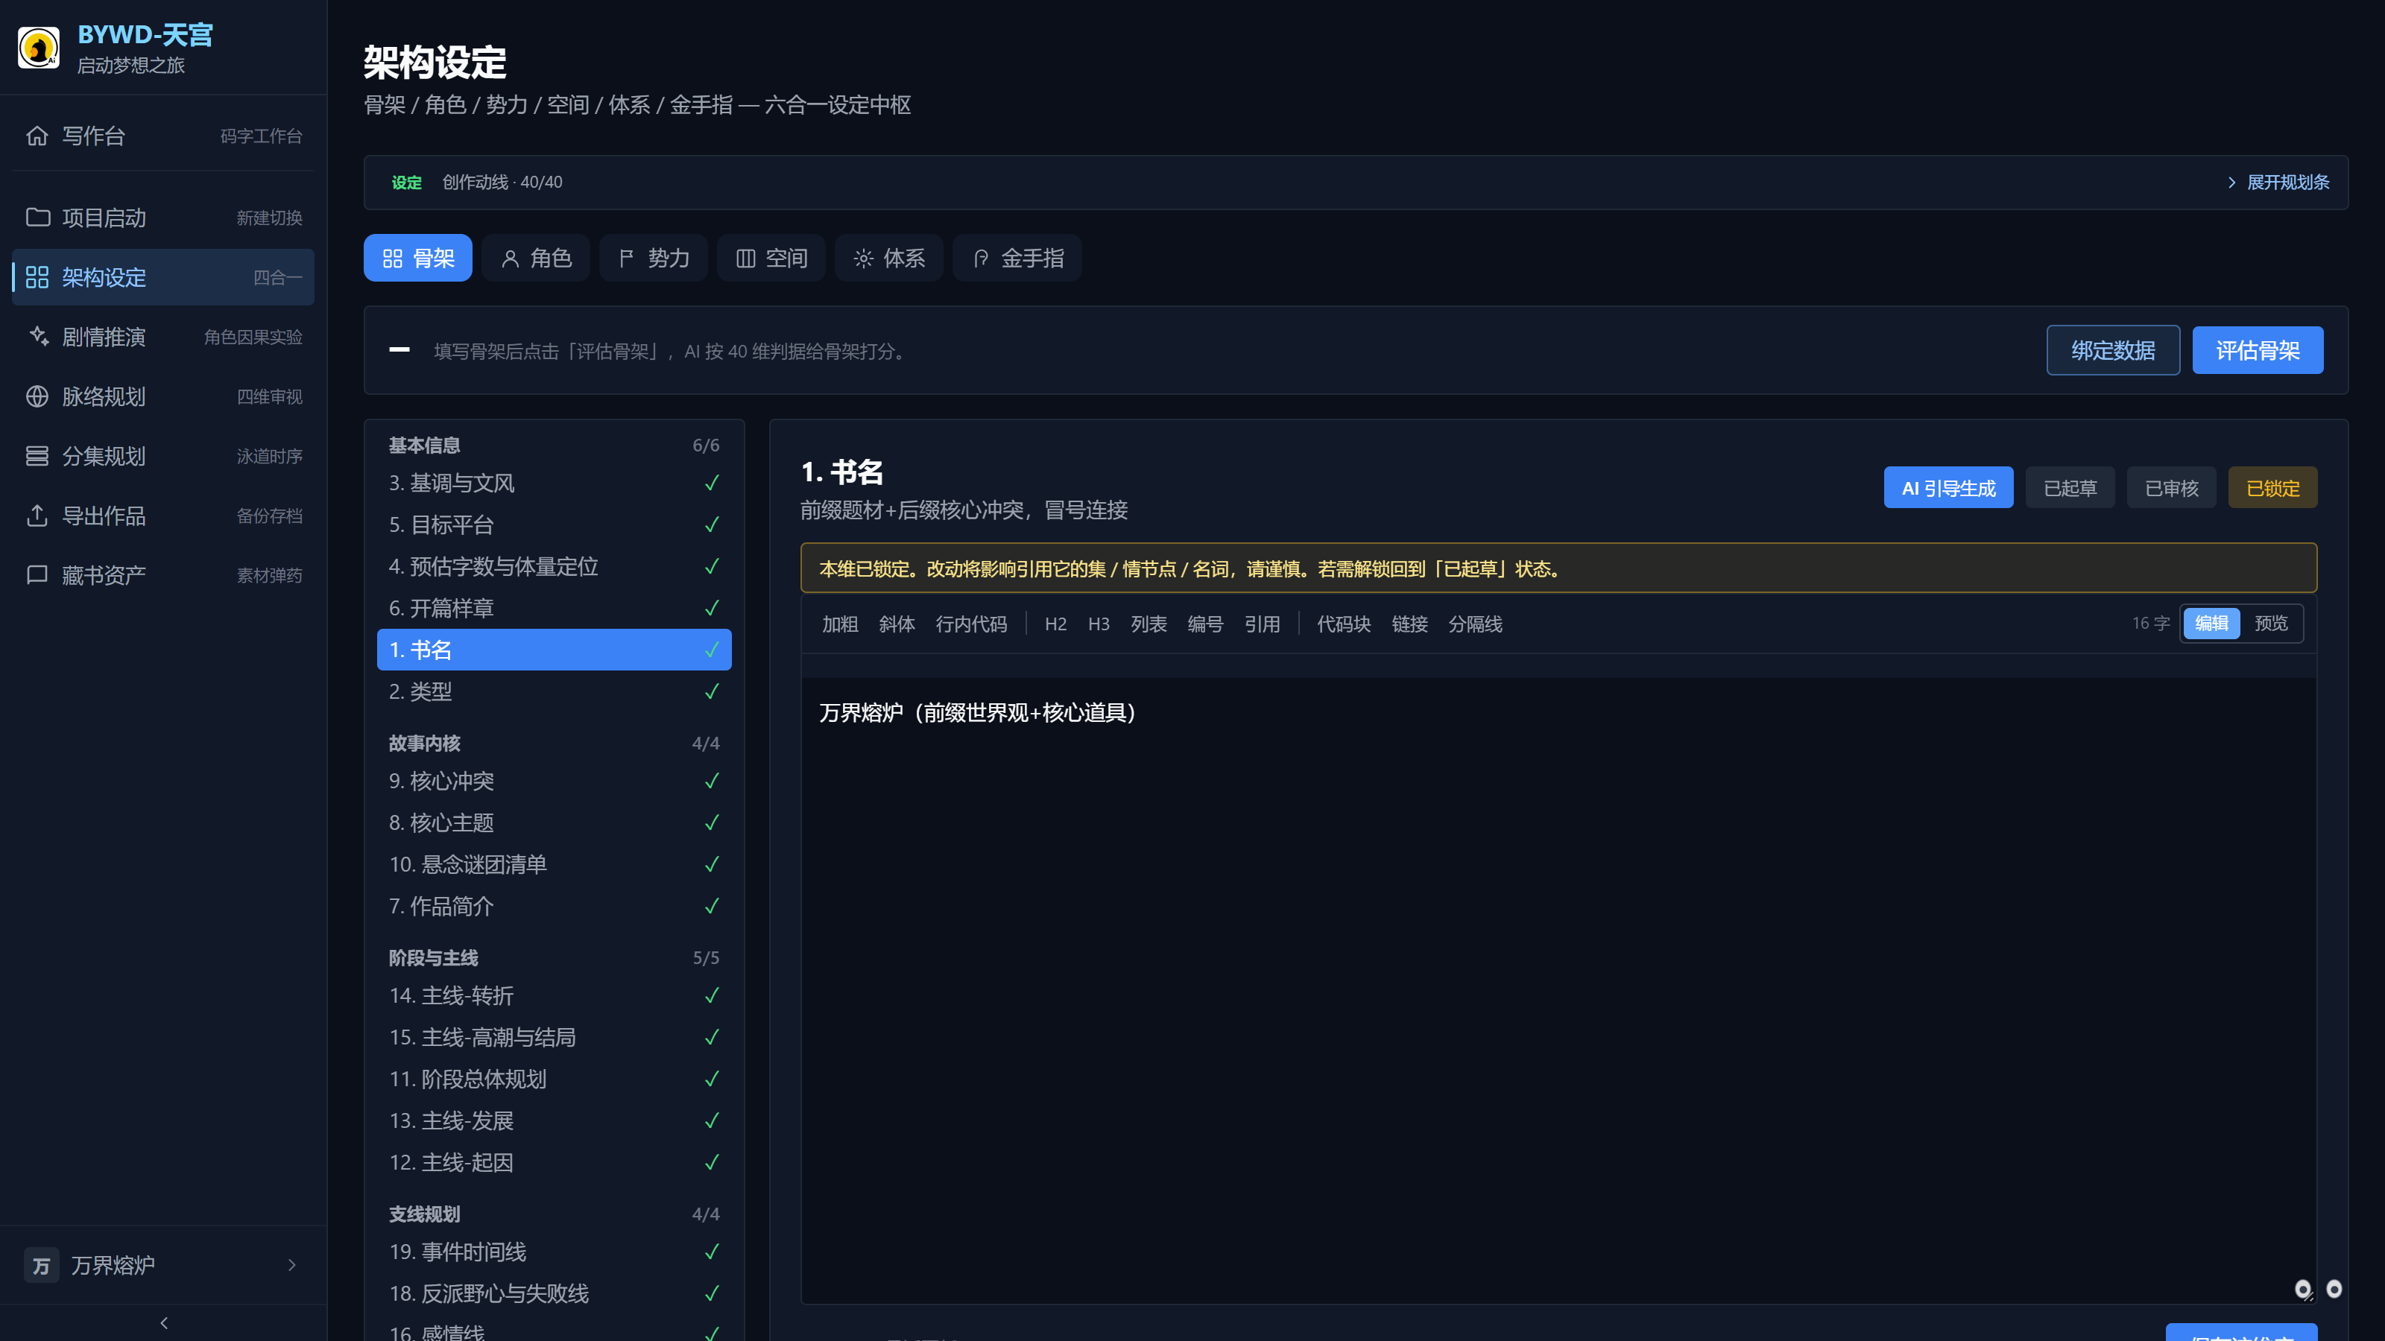The width and height of the screenshot is (2385, 1341).
Task: Select 19. 事件时间线 item
Action: click(554, 1252)
